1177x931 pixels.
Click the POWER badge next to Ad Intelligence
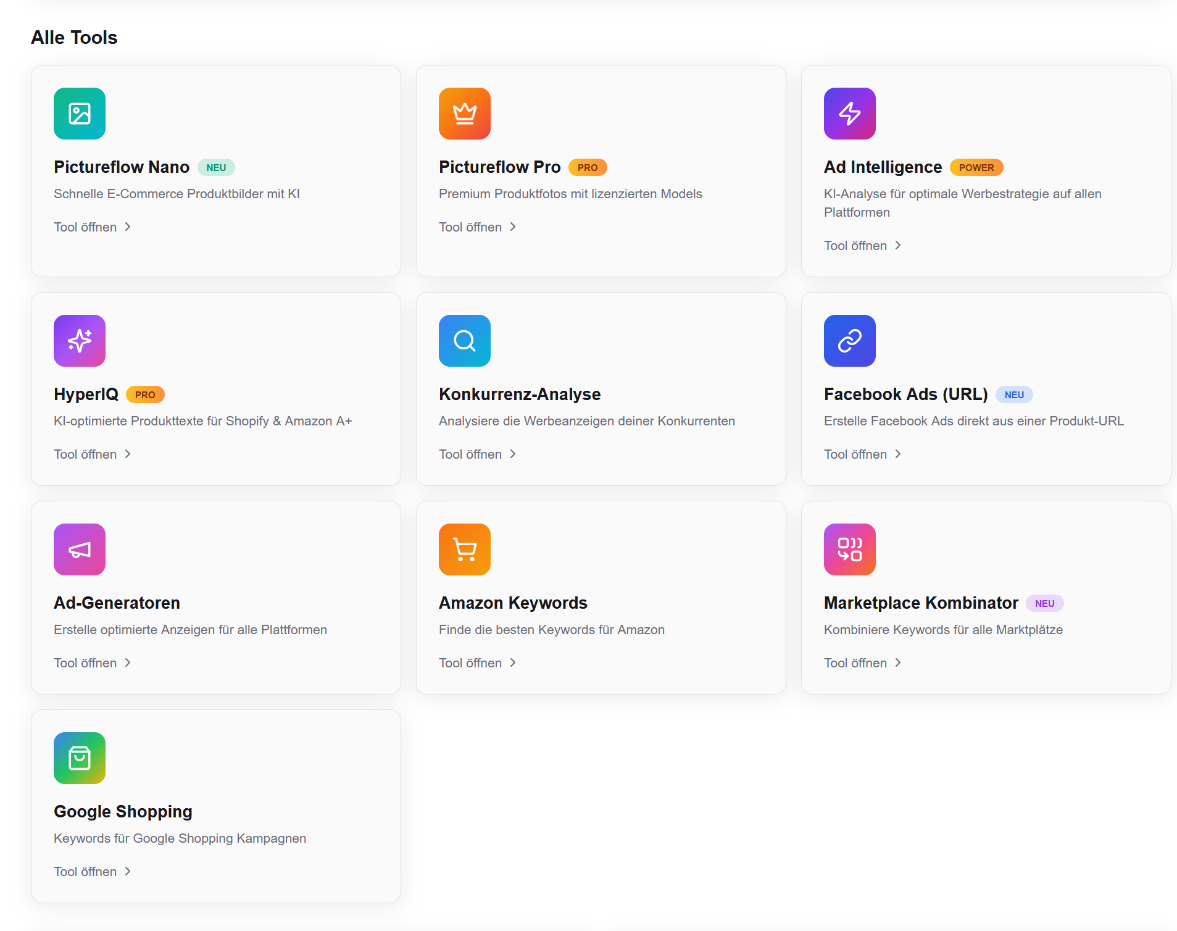coord(976,167)
